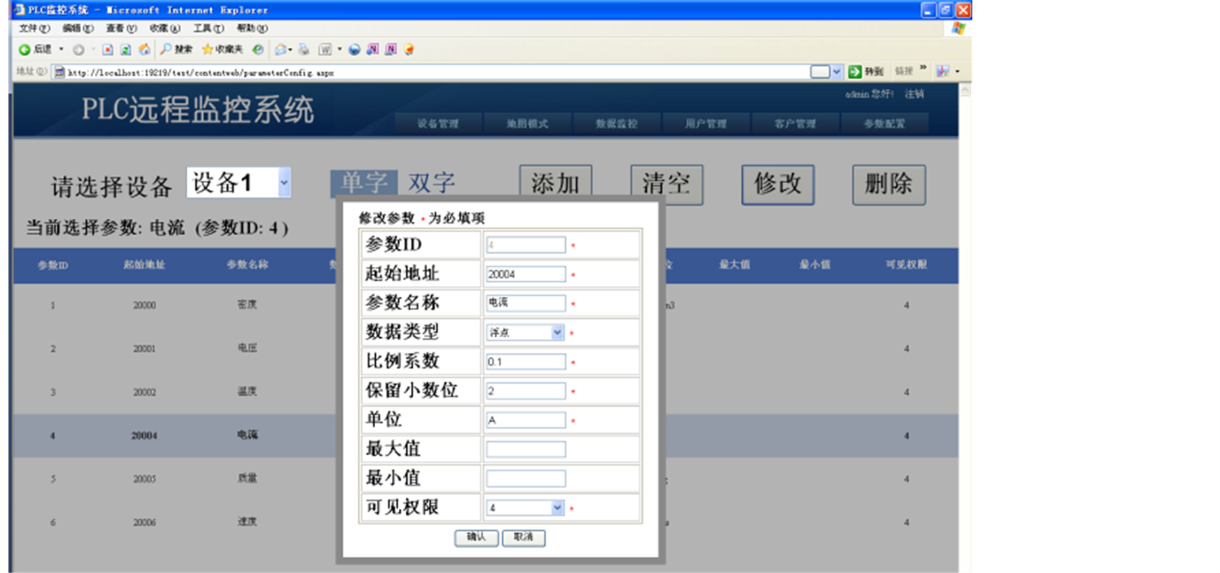
Task: Click the 注销 logout link
Action: [x=914, y=94]
